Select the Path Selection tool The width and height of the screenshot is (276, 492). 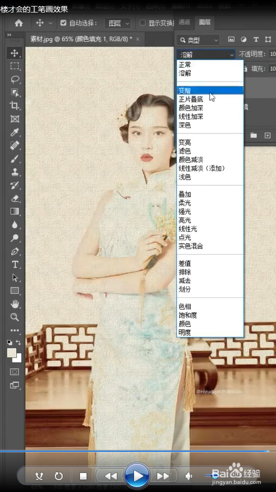click(14, 278)
